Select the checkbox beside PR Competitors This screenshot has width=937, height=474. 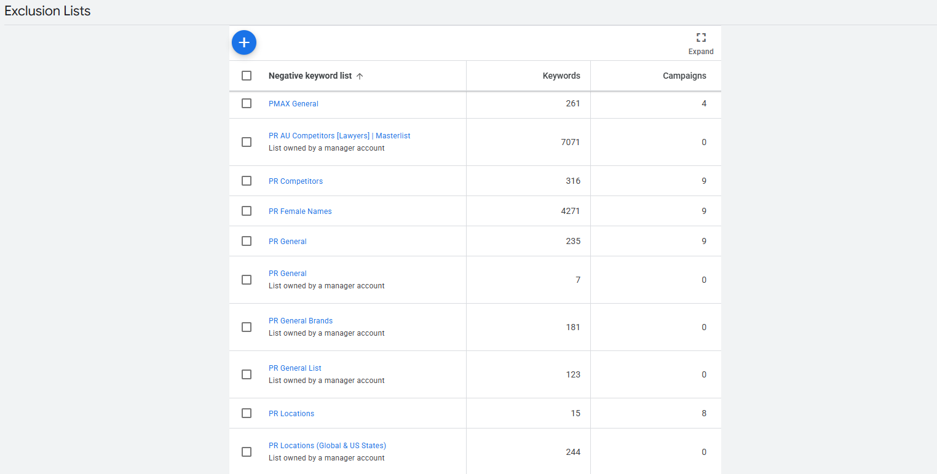click(x=247, y=181)
